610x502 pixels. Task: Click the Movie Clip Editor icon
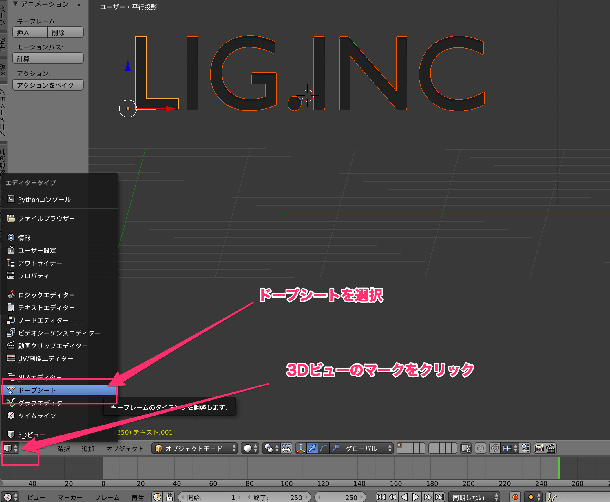pos(11,346)
